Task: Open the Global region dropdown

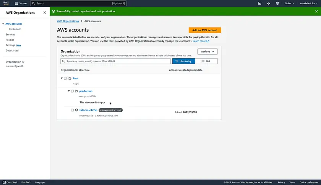Action: 289,3
